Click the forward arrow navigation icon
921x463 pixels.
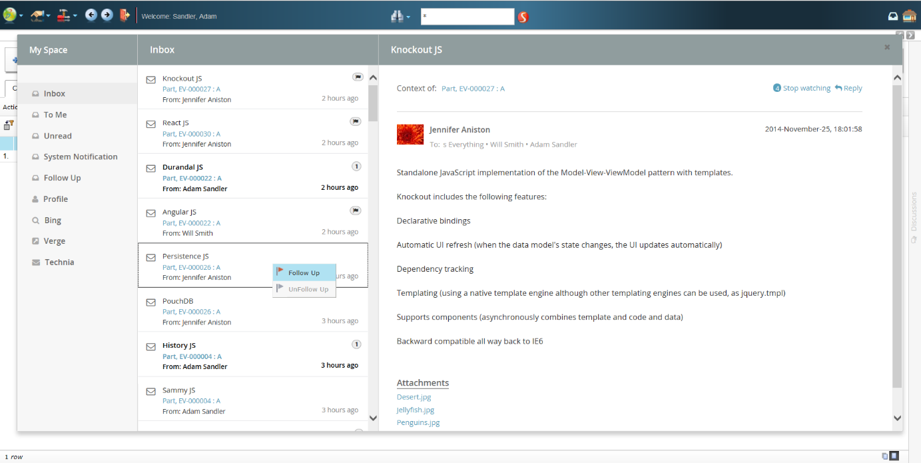coord(107,15)
